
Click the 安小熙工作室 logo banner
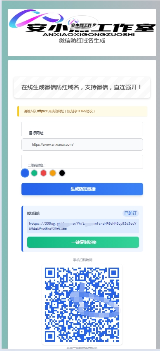[82, 23]
